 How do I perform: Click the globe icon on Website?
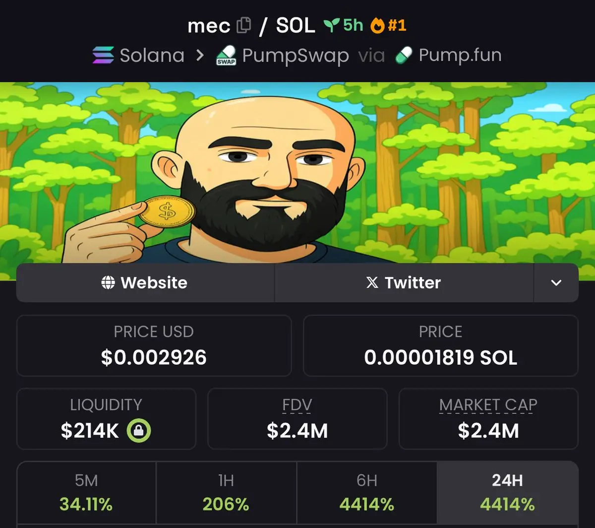(108, 283)
